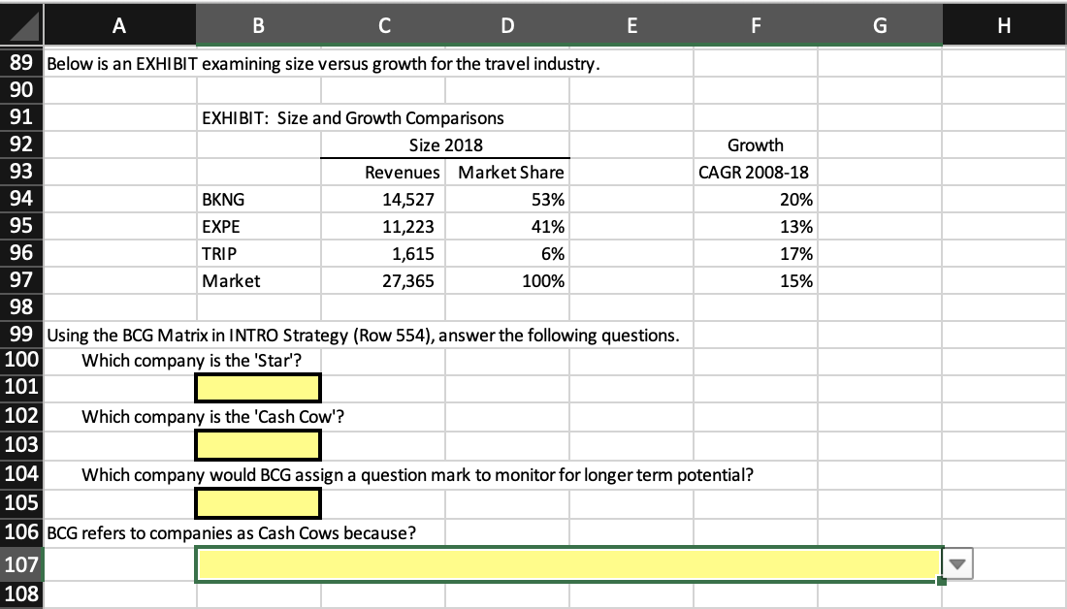Open the dropdown arrow for cell B107
The width and height of the screenshot is (1067, 609).
[x=957, y=564]
